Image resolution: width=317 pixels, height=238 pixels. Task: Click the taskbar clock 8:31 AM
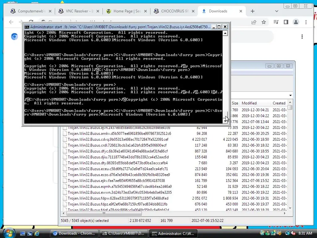pos(305,233)
